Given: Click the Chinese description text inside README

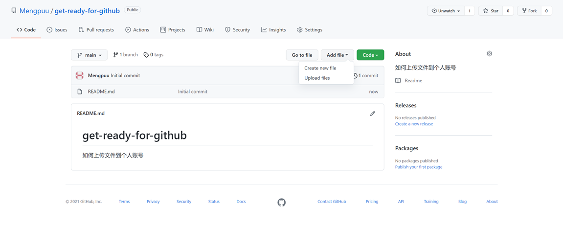Looking at the screenshot, I should tap(113, 156).
